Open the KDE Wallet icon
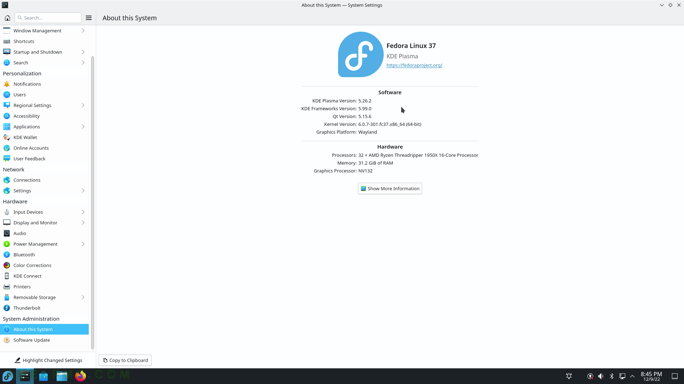 [7, 137]
